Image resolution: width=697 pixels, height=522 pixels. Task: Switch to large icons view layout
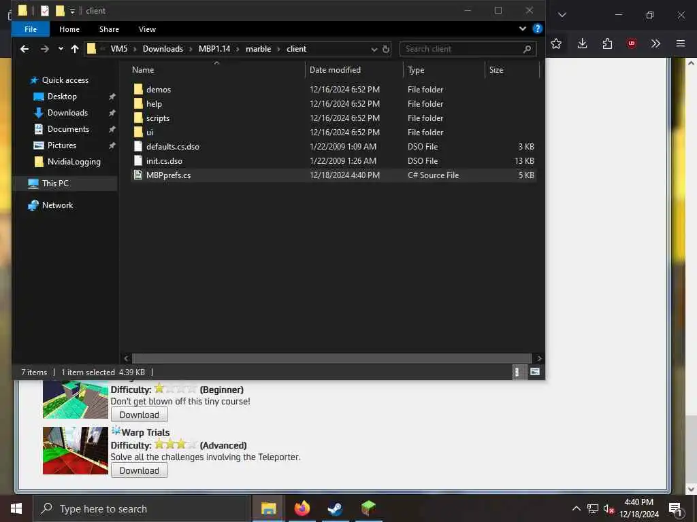coord(535,372)
